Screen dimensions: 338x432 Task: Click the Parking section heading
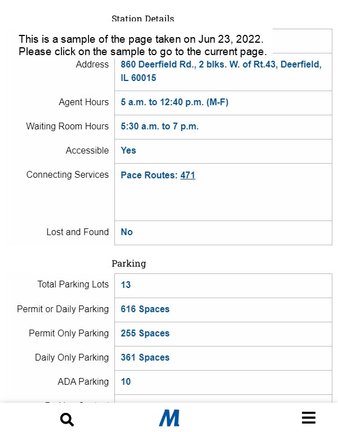tap(129, 264)
